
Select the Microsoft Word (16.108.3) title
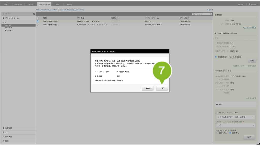(88, 21)
